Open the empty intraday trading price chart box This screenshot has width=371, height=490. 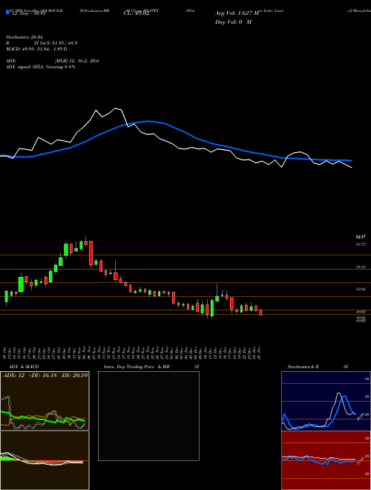pyautogui.click(x=148, y=416)
